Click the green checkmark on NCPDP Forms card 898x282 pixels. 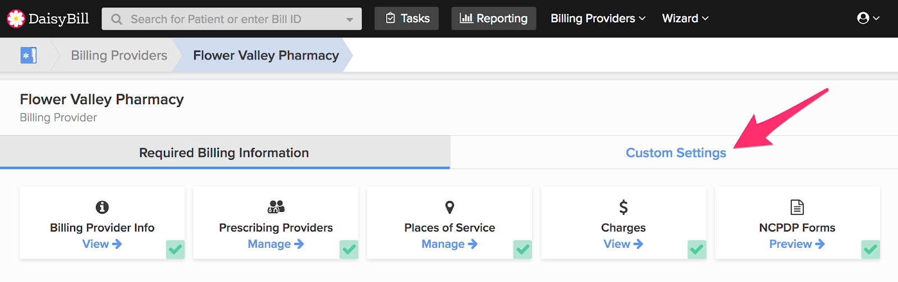[x=870, y=249]
